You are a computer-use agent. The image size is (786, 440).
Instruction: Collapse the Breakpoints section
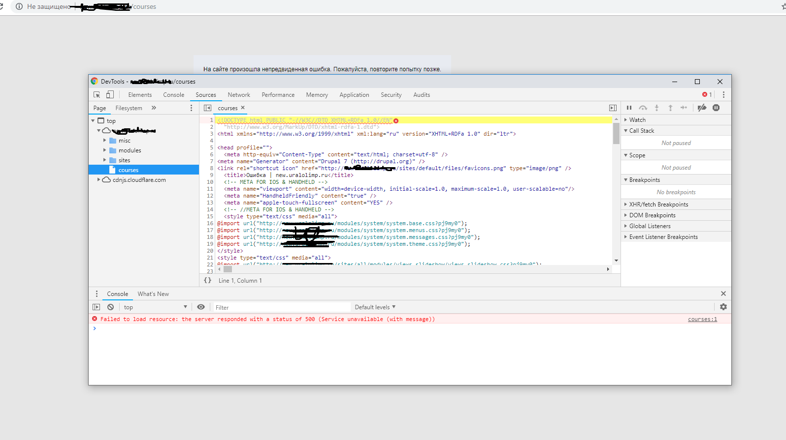pyautogui.click(x=676, y=179)
